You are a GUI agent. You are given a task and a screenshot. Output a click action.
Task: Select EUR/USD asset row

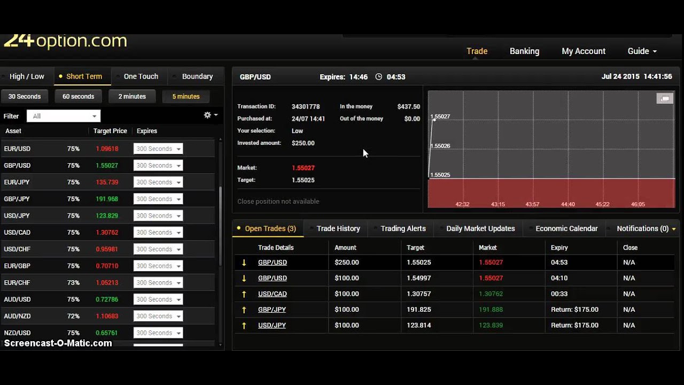click(107, 149)
